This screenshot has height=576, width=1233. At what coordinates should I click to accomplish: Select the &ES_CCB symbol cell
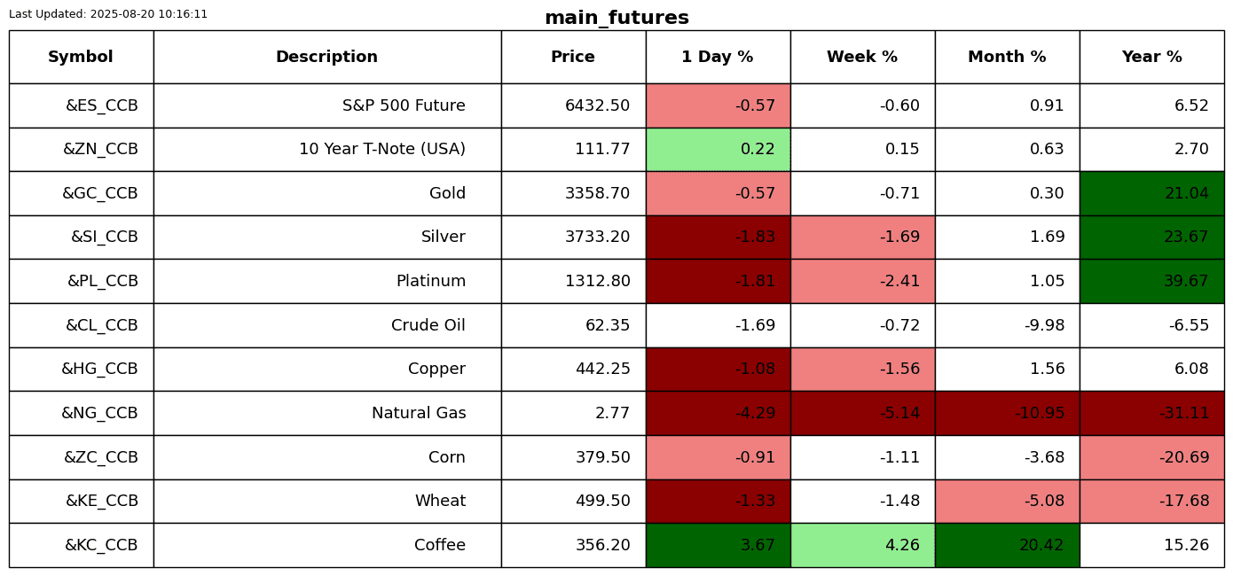(81, 105)
